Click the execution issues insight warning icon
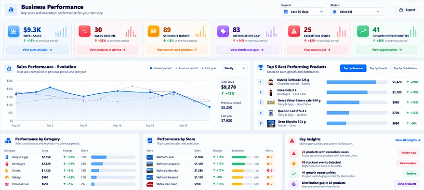Viewport: 424px width, 190px height. [293, 153]
